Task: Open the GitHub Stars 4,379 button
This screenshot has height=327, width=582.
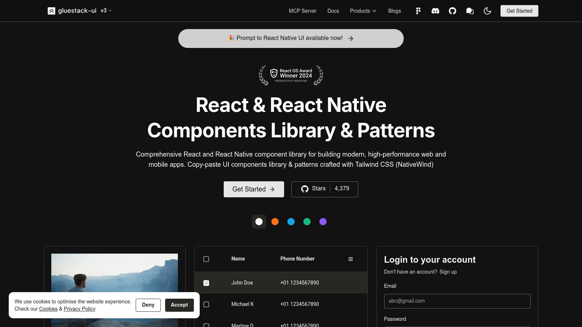Action: click(x=325, y=189)
